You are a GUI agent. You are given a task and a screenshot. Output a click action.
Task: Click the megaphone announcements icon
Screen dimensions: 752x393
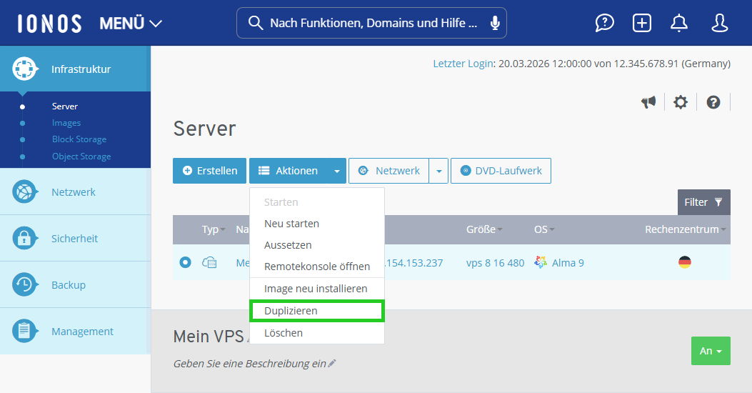click(x=648, y=101)
